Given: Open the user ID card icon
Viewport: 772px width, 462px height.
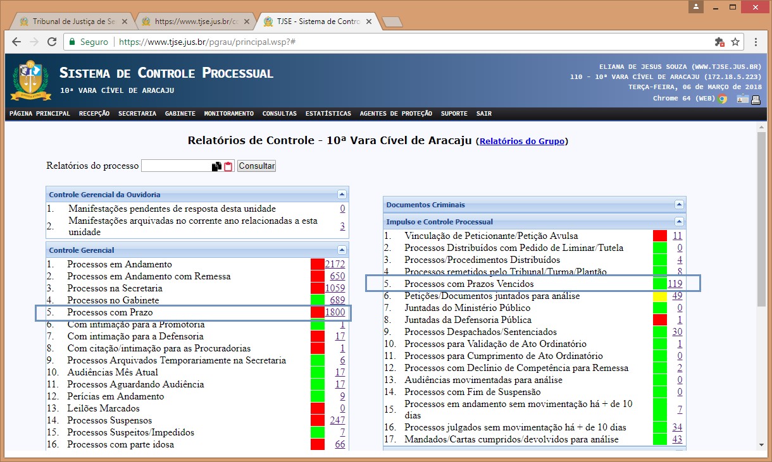Looking at the screenshot, I should [x=742, y=99].
